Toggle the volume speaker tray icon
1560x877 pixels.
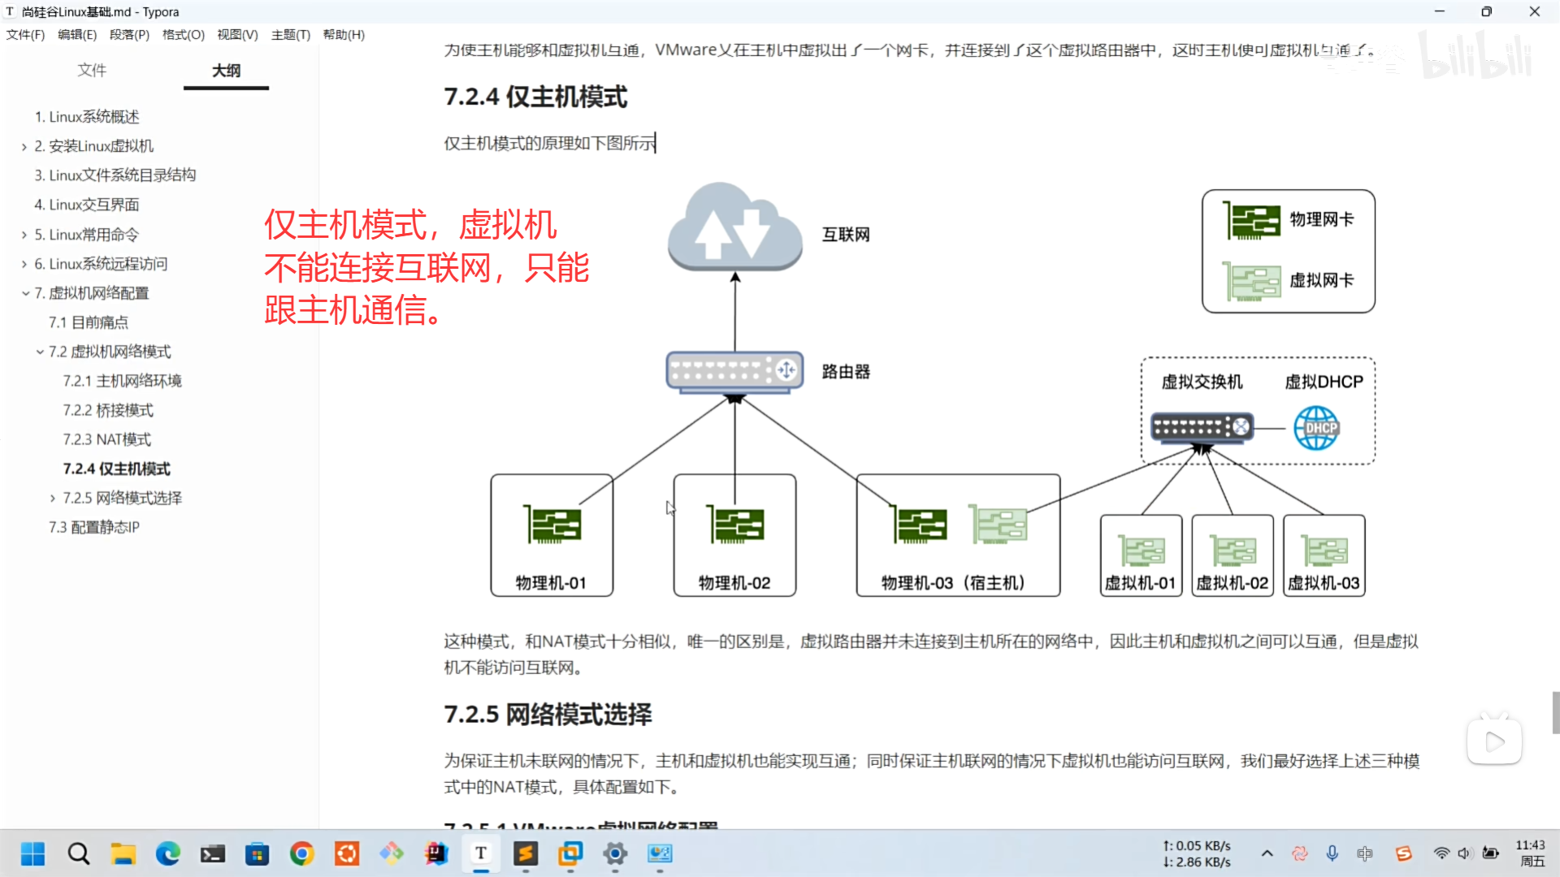1464,853
